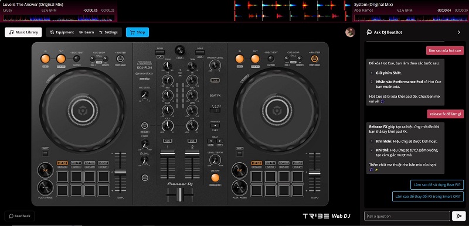Screen dimensions: 469x226
Task: Open the Music Library tab
Action: [x=23, y=32]
